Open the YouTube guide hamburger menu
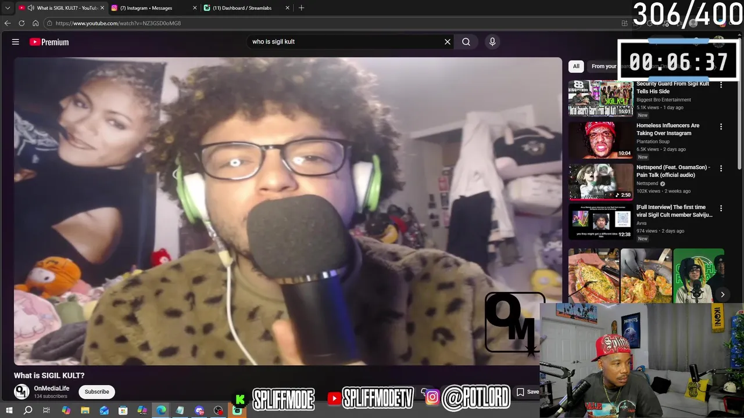 [16, 42]
